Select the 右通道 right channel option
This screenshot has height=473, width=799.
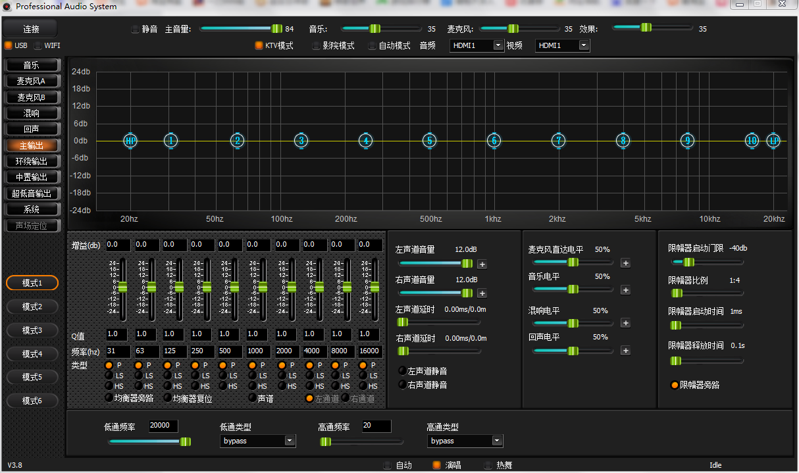pos(345,398)
